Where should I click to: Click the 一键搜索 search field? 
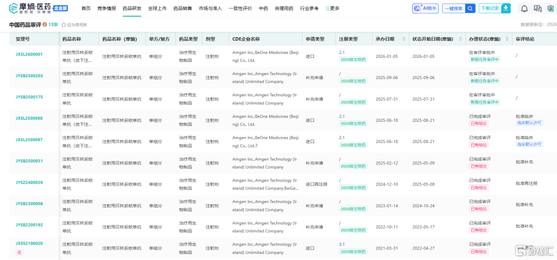[x=453, y=8]
